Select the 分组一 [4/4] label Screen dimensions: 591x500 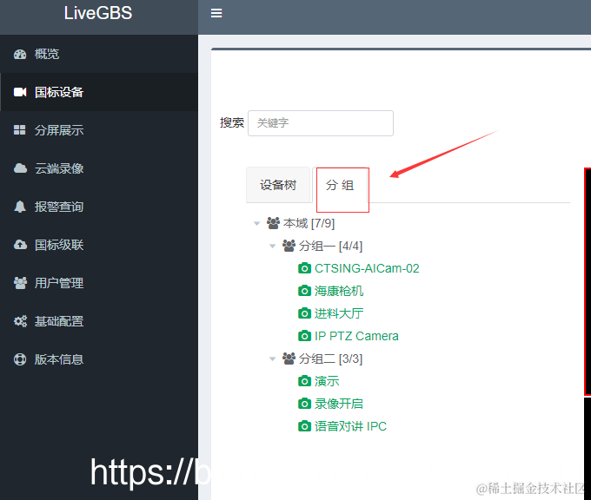[x=330, y=246]
